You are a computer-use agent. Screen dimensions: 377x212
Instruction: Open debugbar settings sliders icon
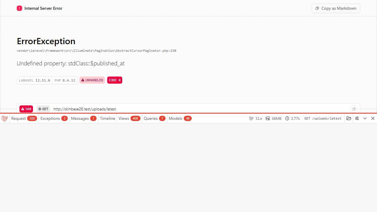coord(357,118)
